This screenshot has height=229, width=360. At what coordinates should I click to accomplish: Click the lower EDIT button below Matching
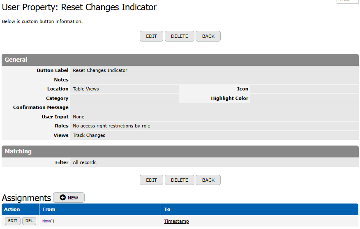click(x=151, y=180)
